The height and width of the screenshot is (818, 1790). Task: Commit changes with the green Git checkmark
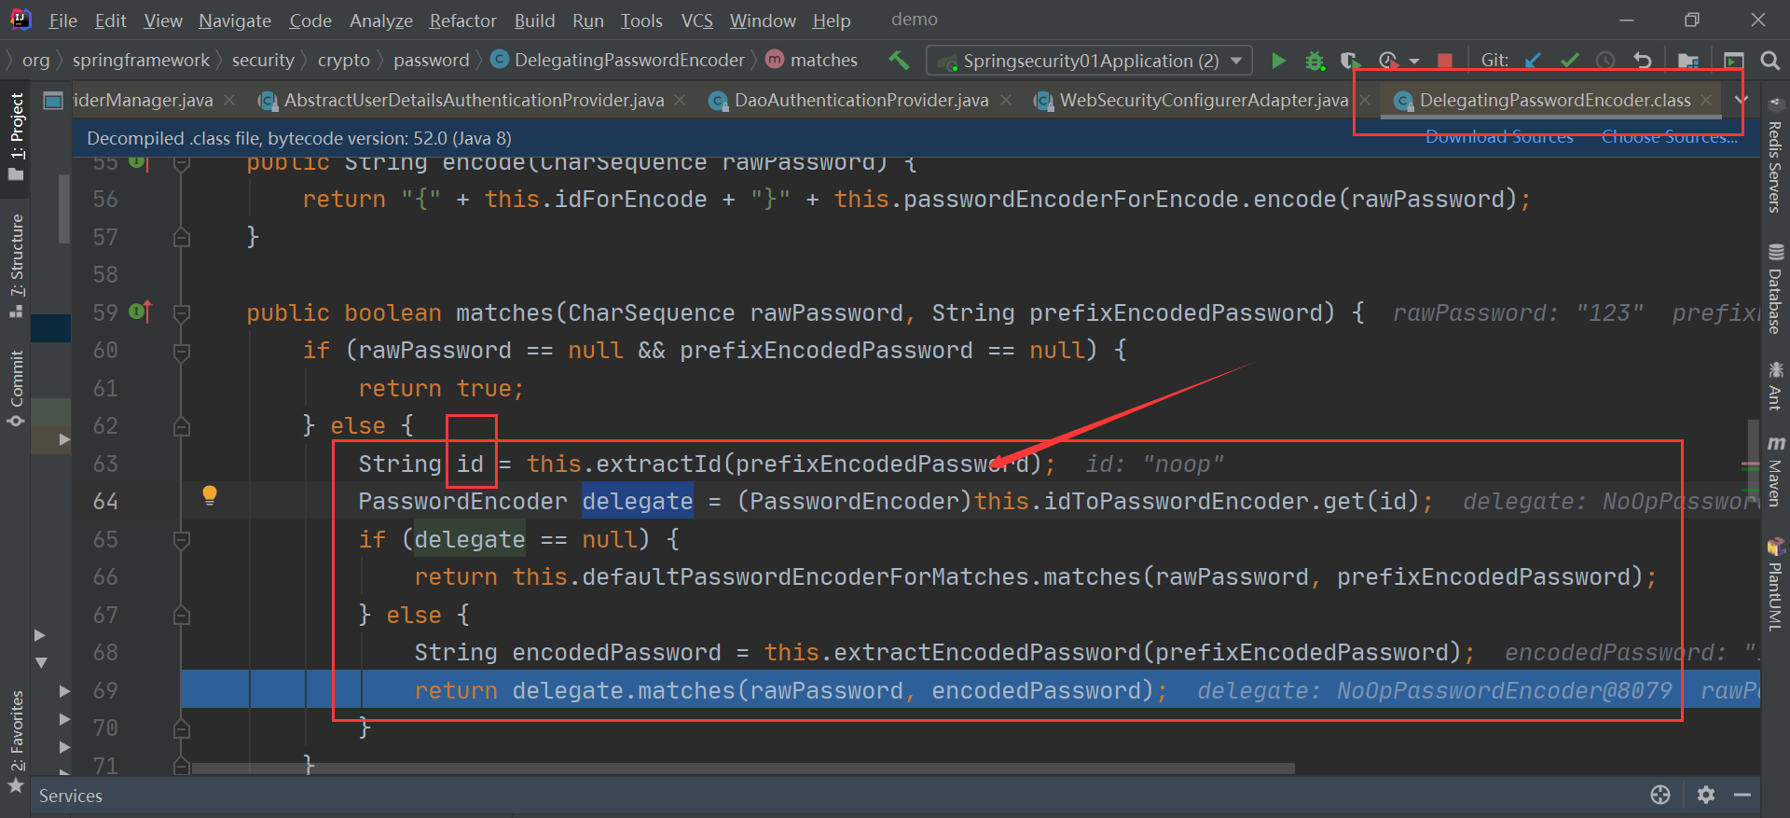tap(1569, 61)
